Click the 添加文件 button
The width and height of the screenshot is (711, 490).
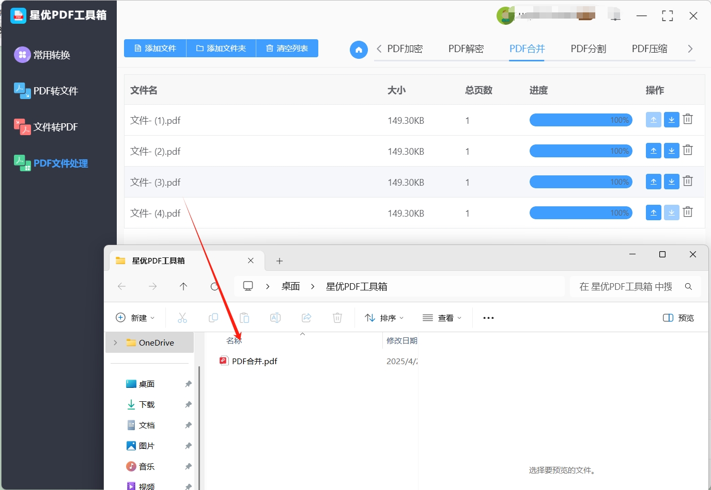(x=155, y=48)
